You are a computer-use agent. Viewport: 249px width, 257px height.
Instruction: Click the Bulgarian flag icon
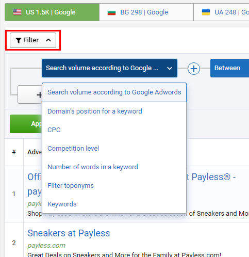[111, 13]
